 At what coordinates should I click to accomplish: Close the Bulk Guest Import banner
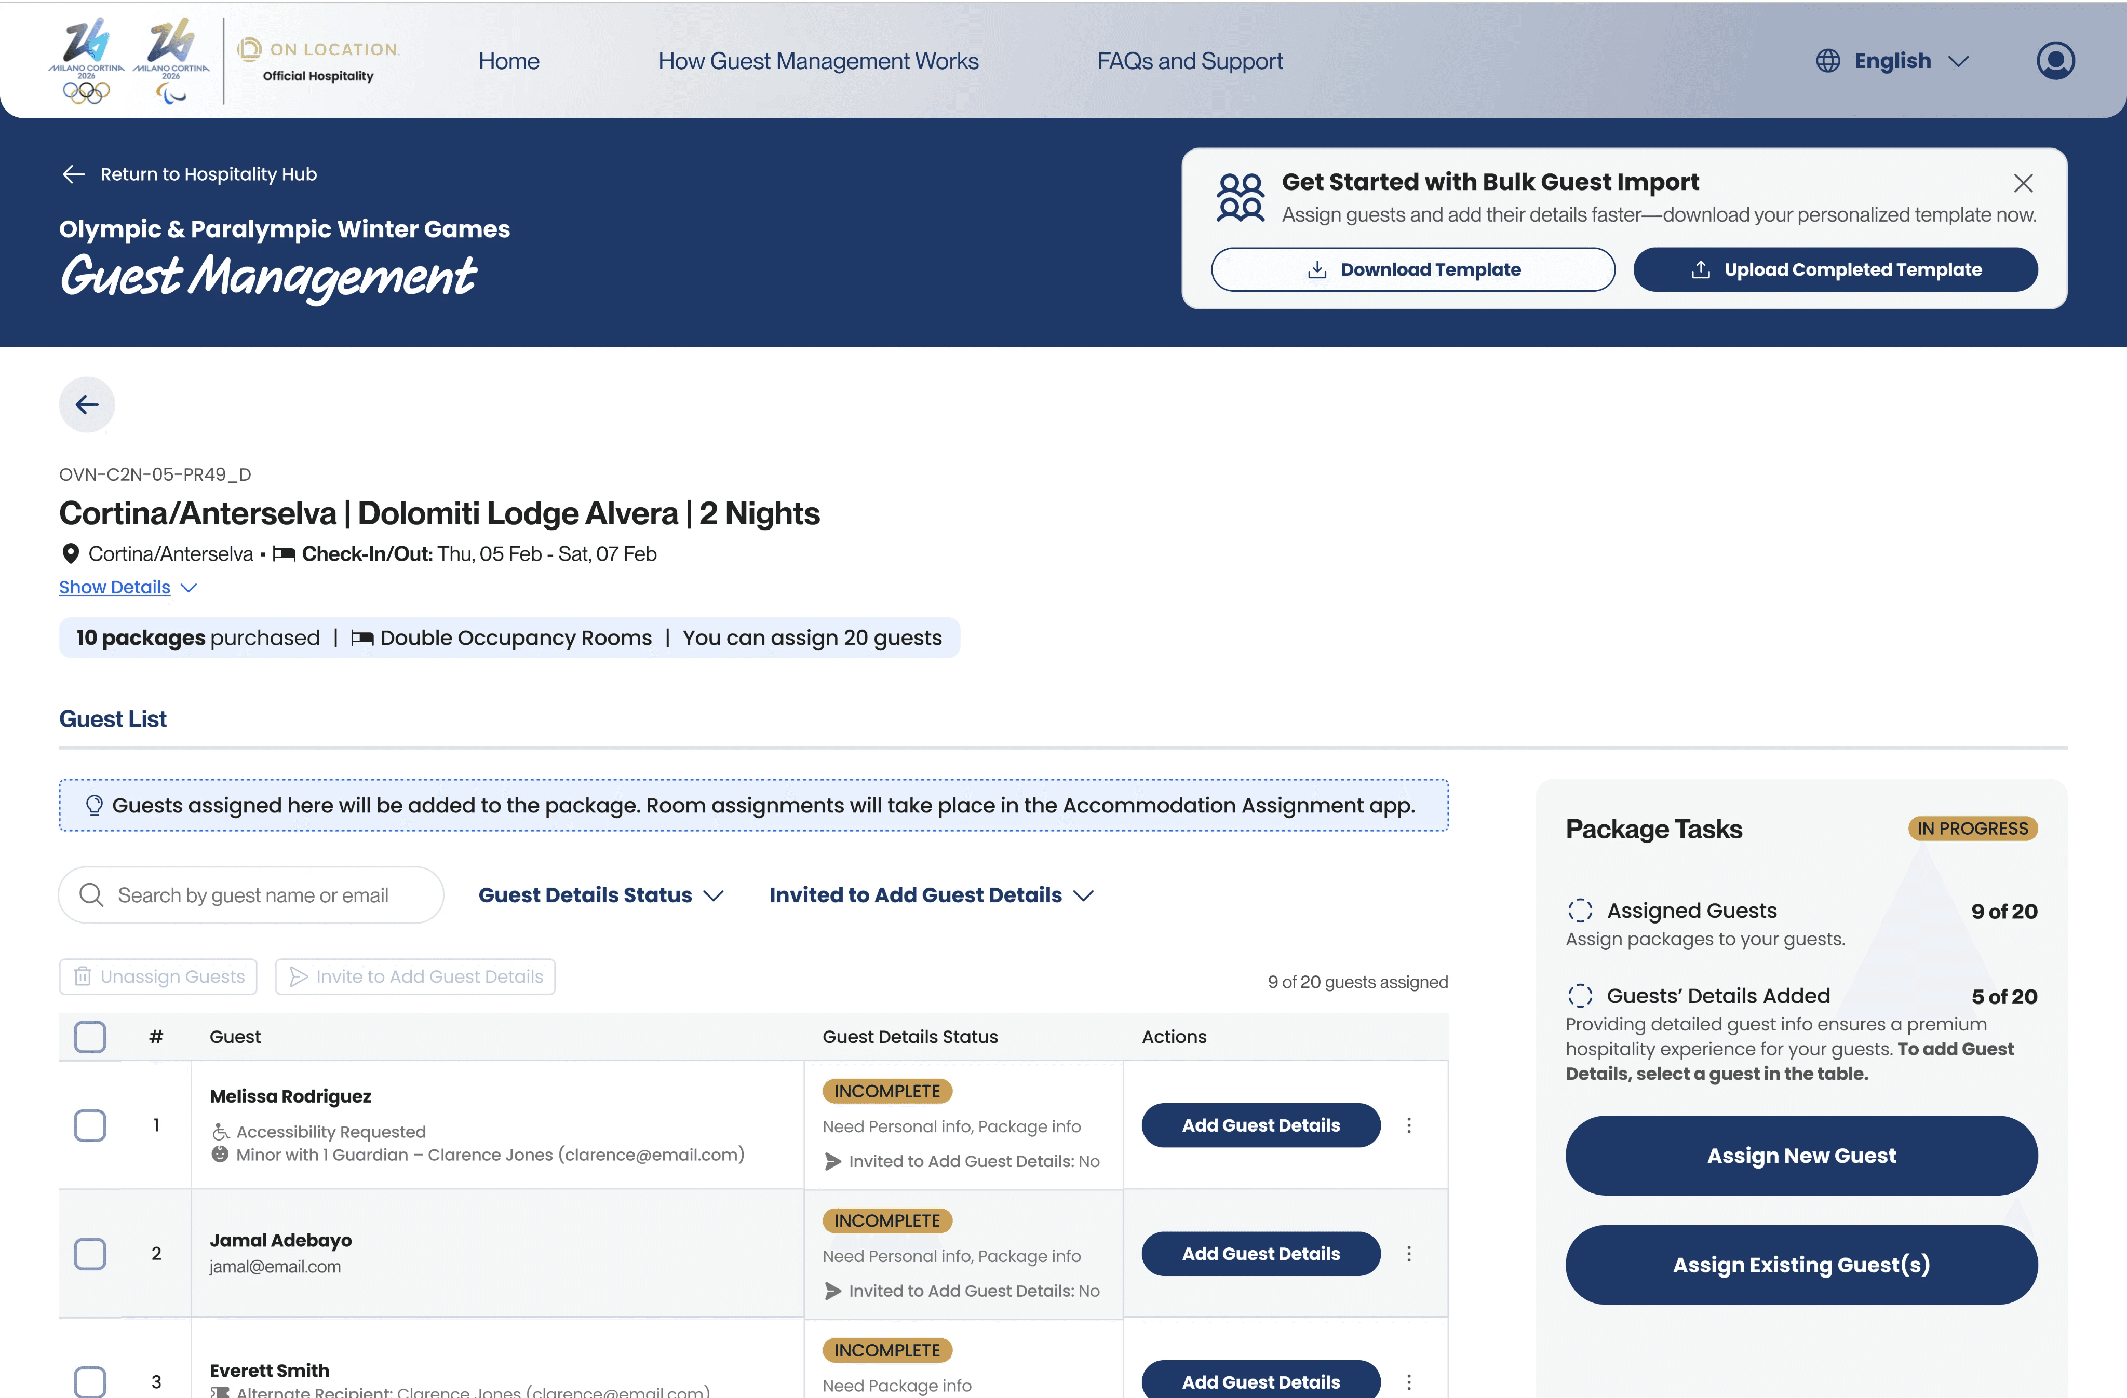2023,183
